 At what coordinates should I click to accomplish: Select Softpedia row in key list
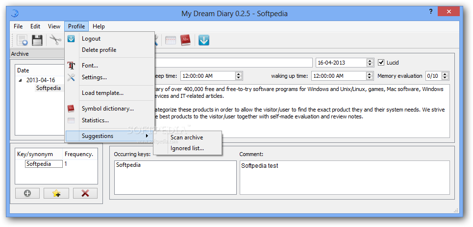tap(44, 164)
